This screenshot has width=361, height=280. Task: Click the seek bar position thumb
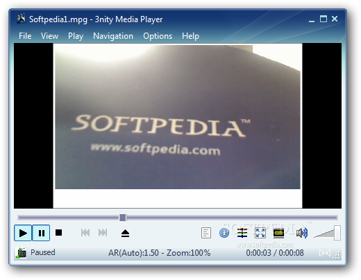click(x=123, y=218)
